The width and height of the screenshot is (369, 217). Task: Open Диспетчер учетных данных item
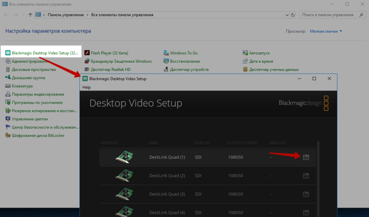click(x=271, y=69)
